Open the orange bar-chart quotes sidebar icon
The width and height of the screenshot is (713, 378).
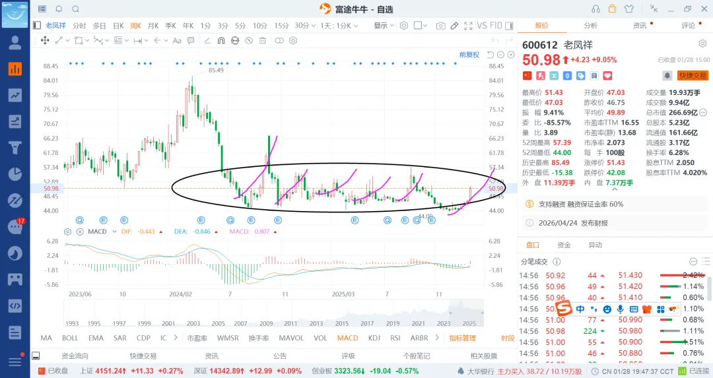tap(15, 69)
